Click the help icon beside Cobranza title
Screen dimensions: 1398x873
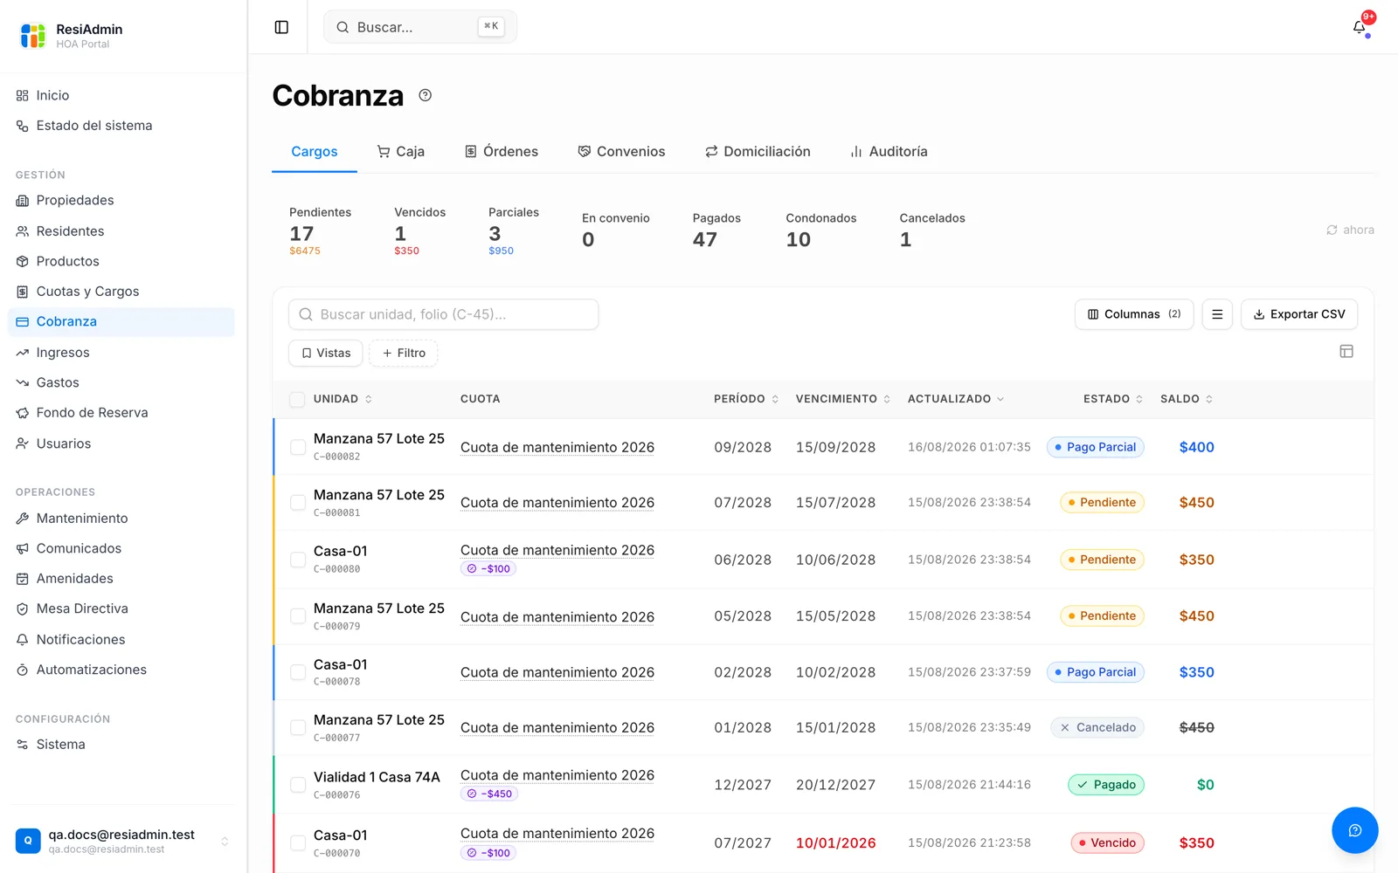click(426, 95)
